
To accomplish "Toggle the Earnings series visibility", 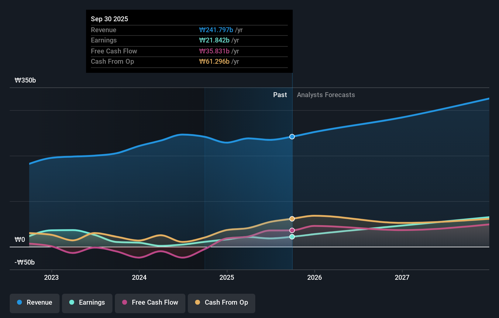I will click(x=87, y=303).
